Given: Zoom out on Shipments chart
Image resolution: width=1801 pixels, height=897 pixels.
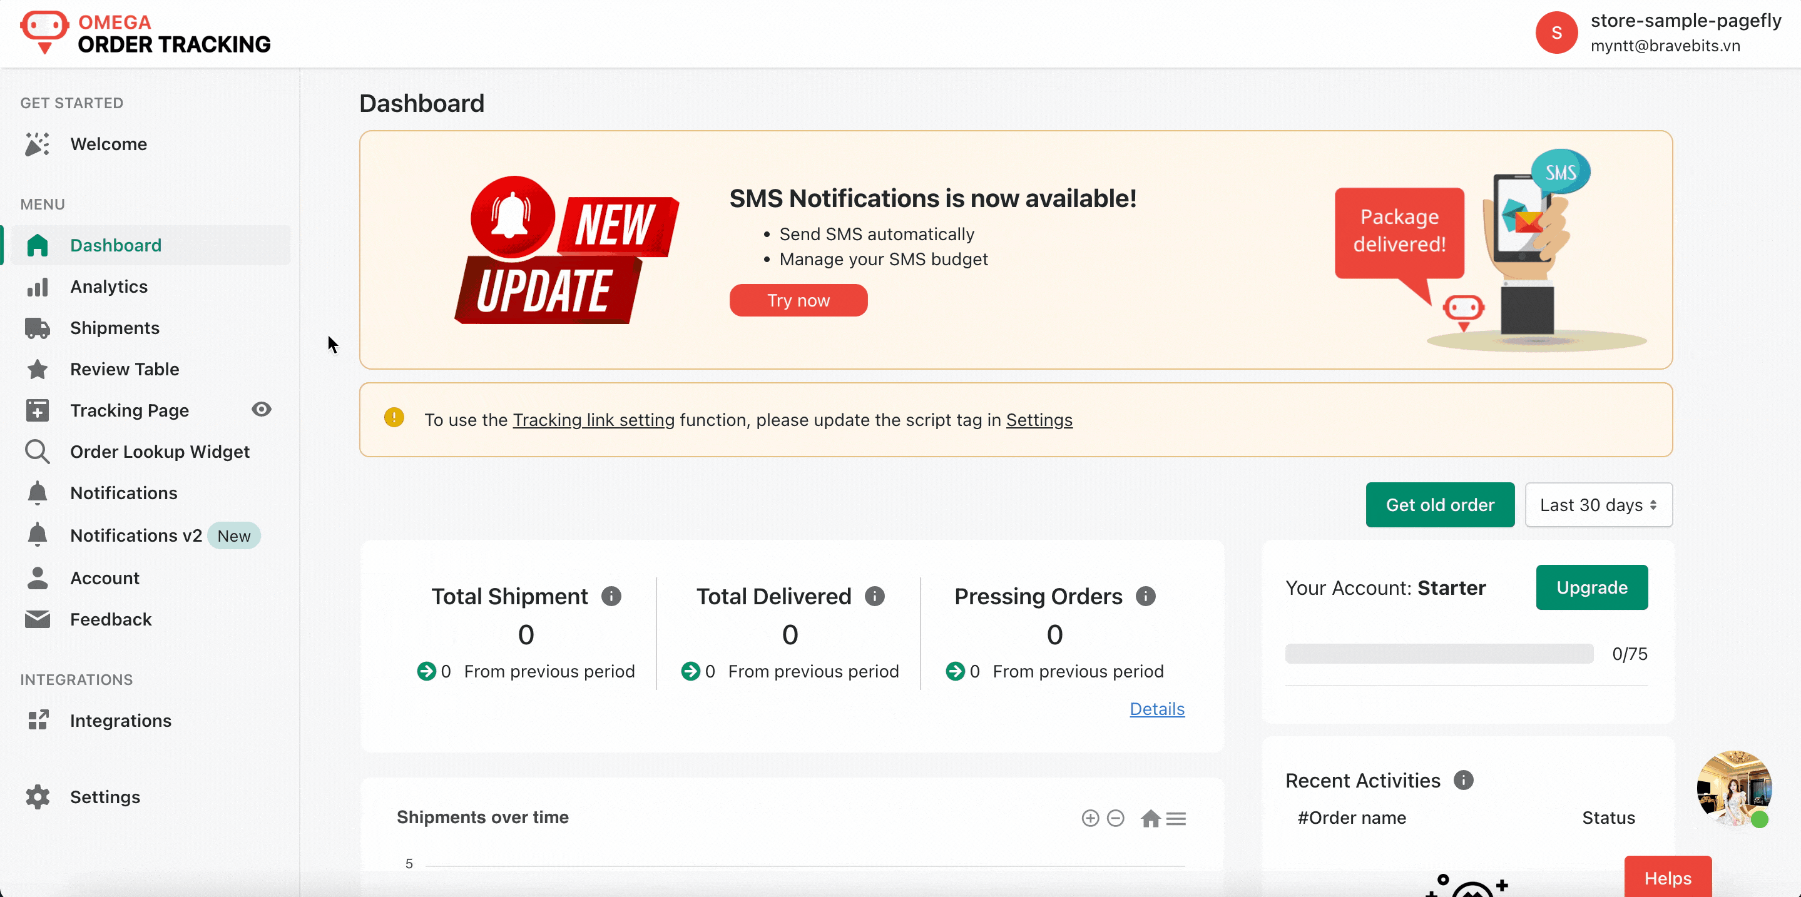Looking at the screenshot, I should 1116,818.
